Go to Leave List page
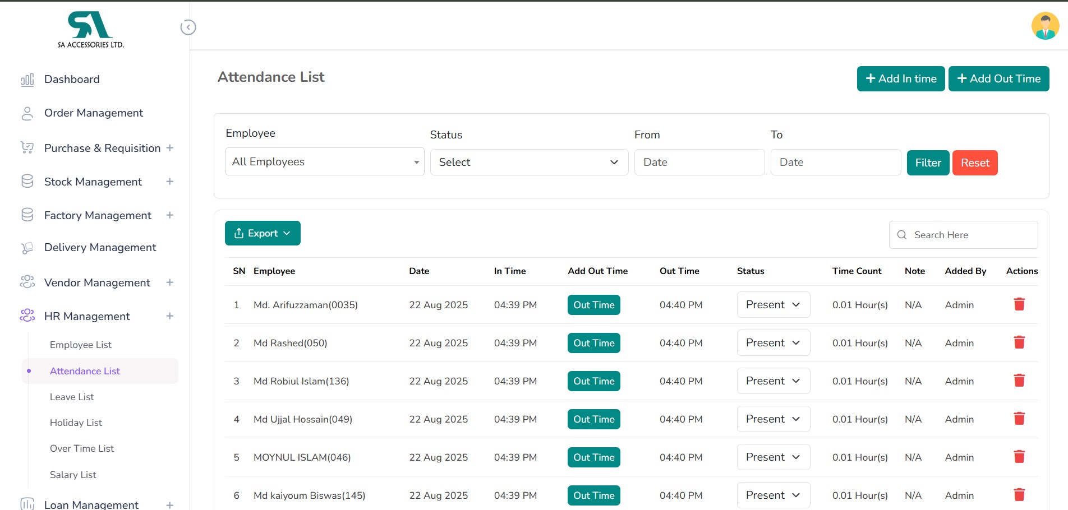This screenshot has height=510, width=1068. click(72, 397)
